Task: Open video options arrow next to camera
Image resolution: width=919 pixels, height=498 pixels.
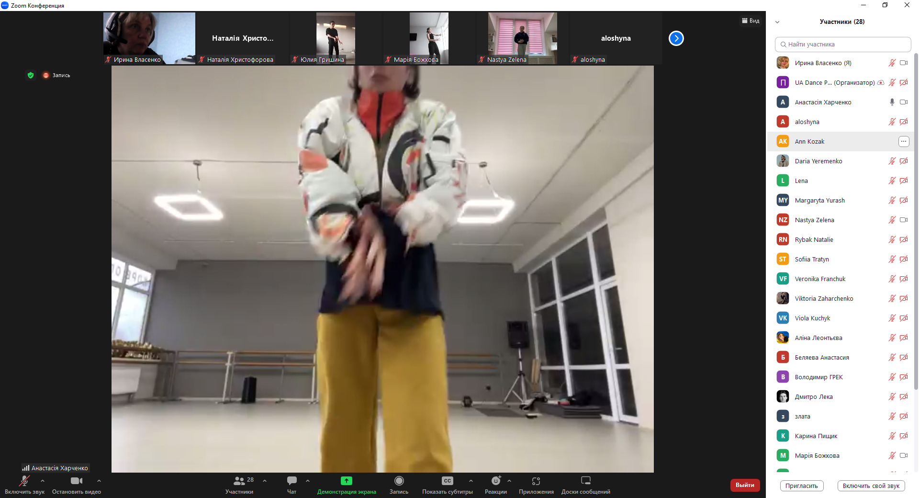Action: click(x=99, y=481)
